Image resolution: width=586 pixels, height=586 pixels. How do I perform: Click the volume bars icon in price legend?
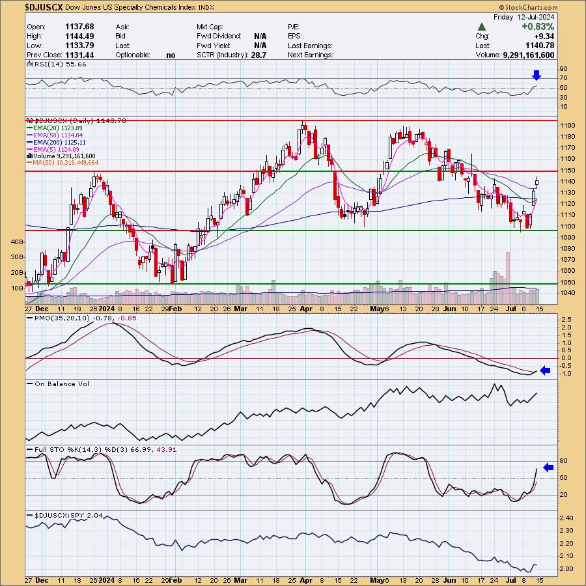tap(29, 156)
